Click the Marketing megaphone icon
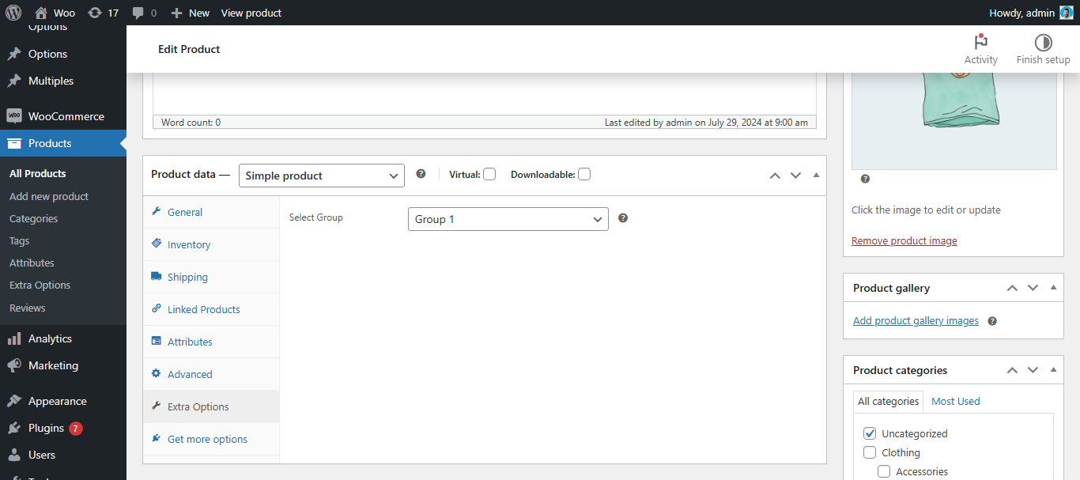The image size is (1080, 480). [13, 365]
